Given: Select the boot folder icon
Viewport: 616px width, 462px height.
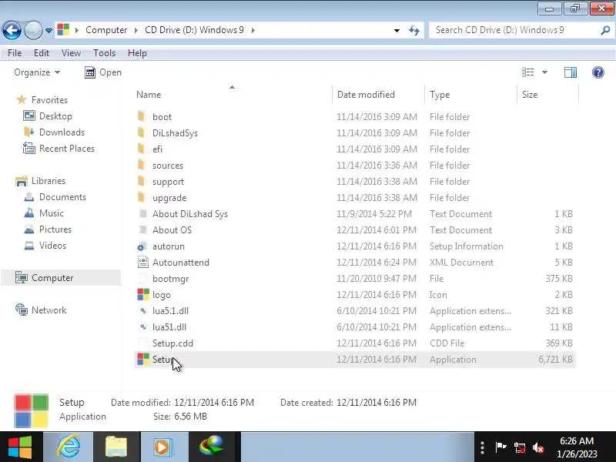Looking at the screenshot, I should 142,116.
